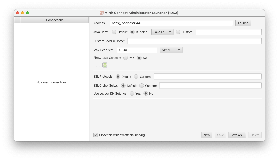Viewport: 279px width, 160px height.
Task: Click the Max Heap Size text box
Action: [137, 50]
